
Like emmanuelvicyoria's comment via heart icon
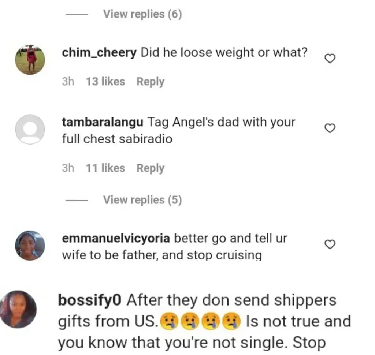tap(330, 244)
